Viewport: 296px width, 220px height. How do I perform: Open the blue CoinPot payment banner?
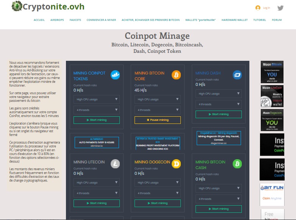272,169
